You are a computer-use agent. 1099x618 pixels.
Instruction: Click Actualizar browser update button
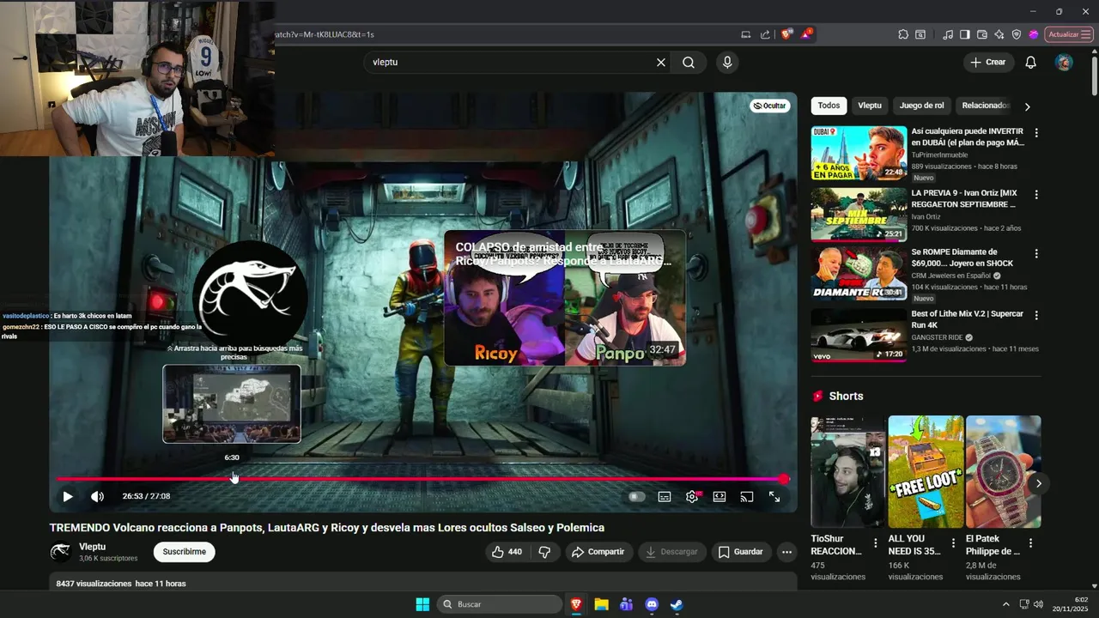pyautogui.click(x=1069, y=34)
